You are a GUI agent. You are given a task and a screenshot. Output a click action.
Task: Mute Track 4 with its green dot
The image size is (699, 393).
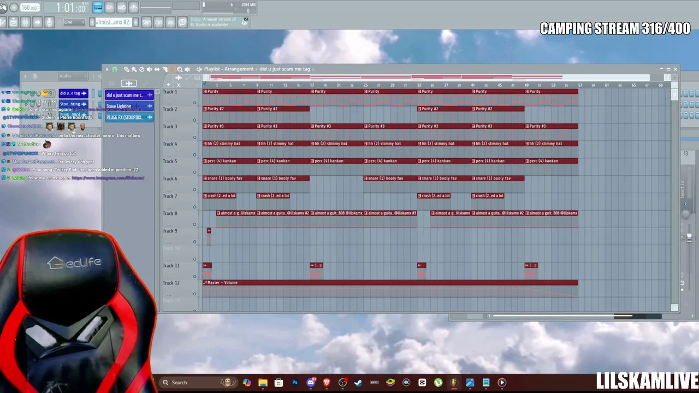click(x=194, y=155)
